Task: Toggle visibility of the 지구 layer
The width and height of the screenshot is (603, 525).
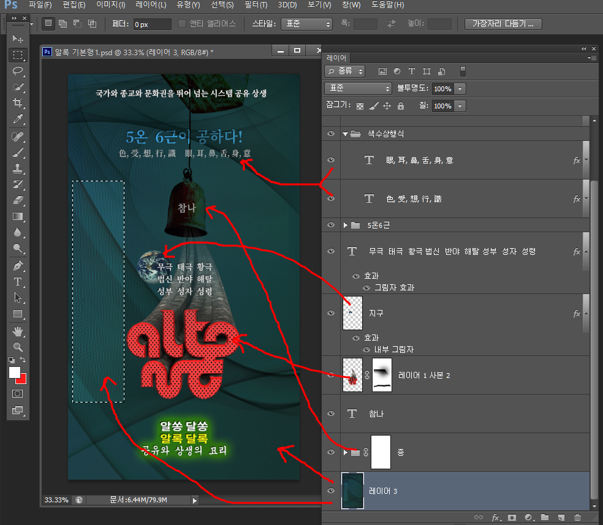Action: [331, 313]
